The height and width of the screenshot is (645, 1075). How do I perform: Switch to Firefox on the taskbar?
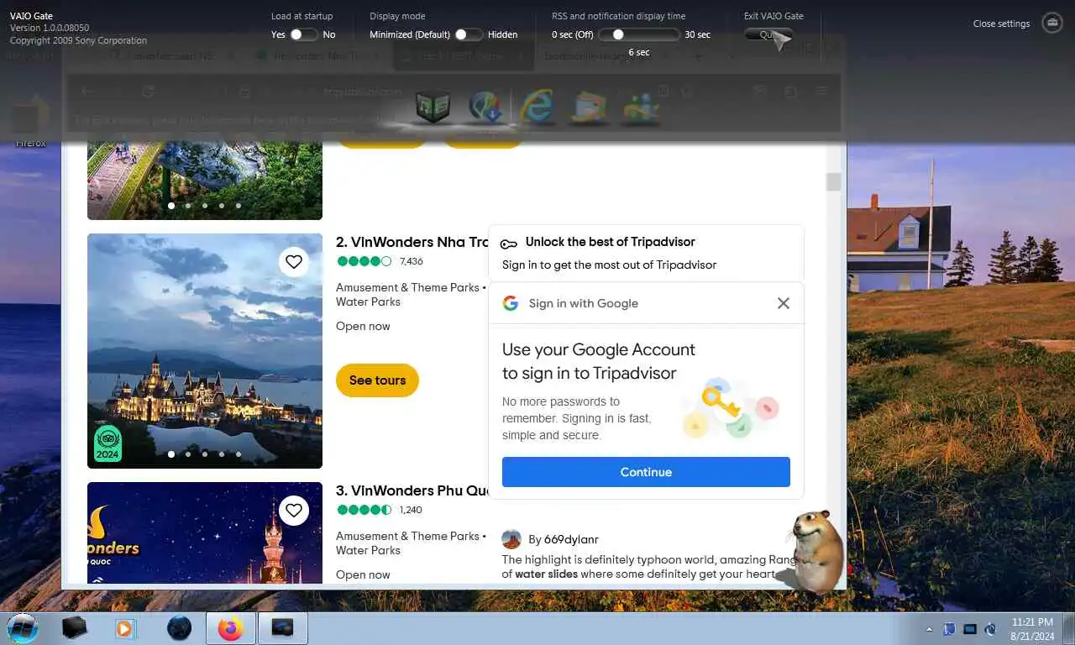point(229,628)
